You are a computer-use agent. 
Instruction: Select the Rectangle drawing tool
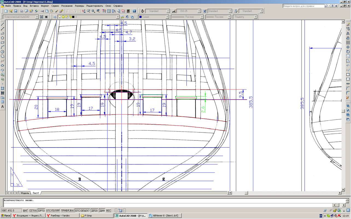tap(2, 43)
